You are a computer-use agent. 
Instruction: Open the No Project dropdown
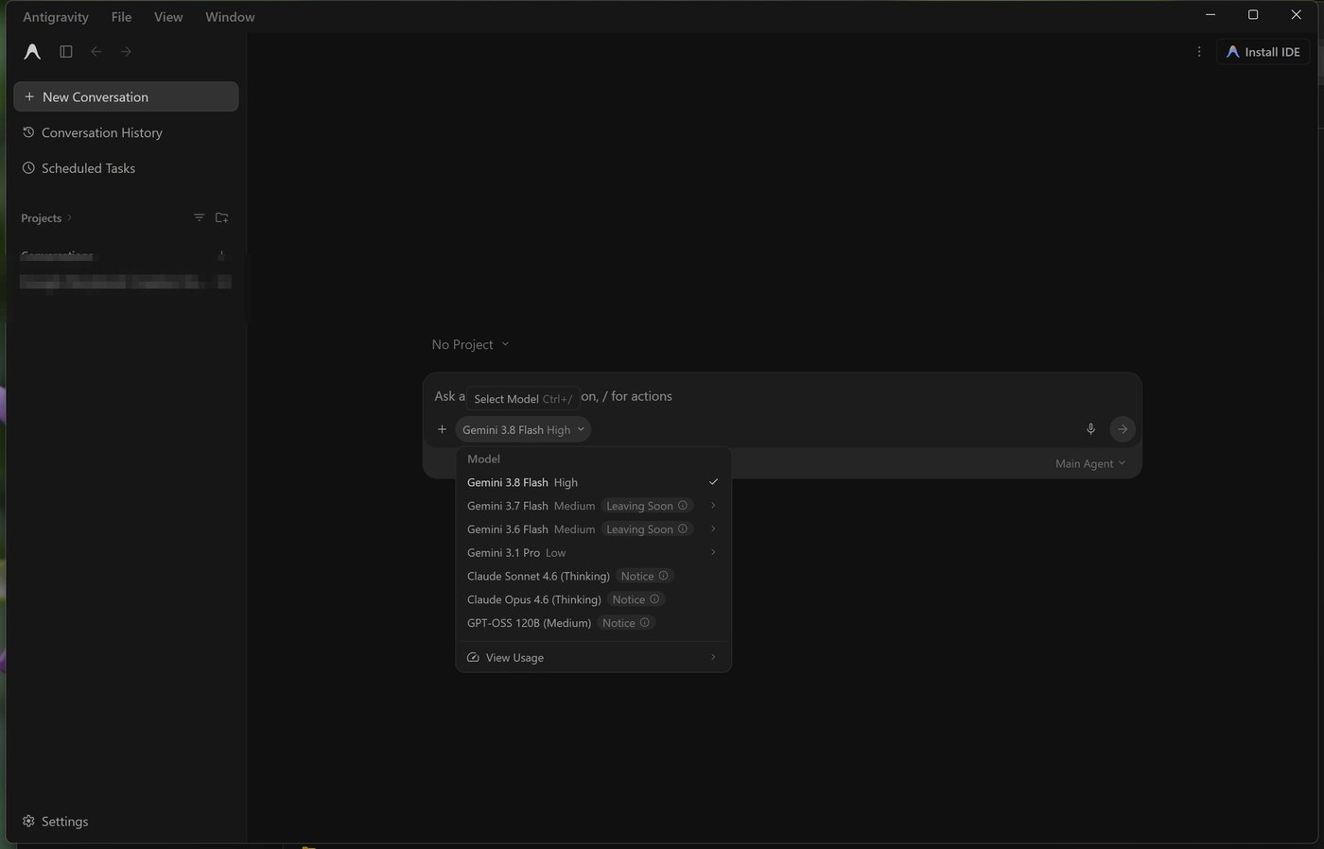point(470,344)
